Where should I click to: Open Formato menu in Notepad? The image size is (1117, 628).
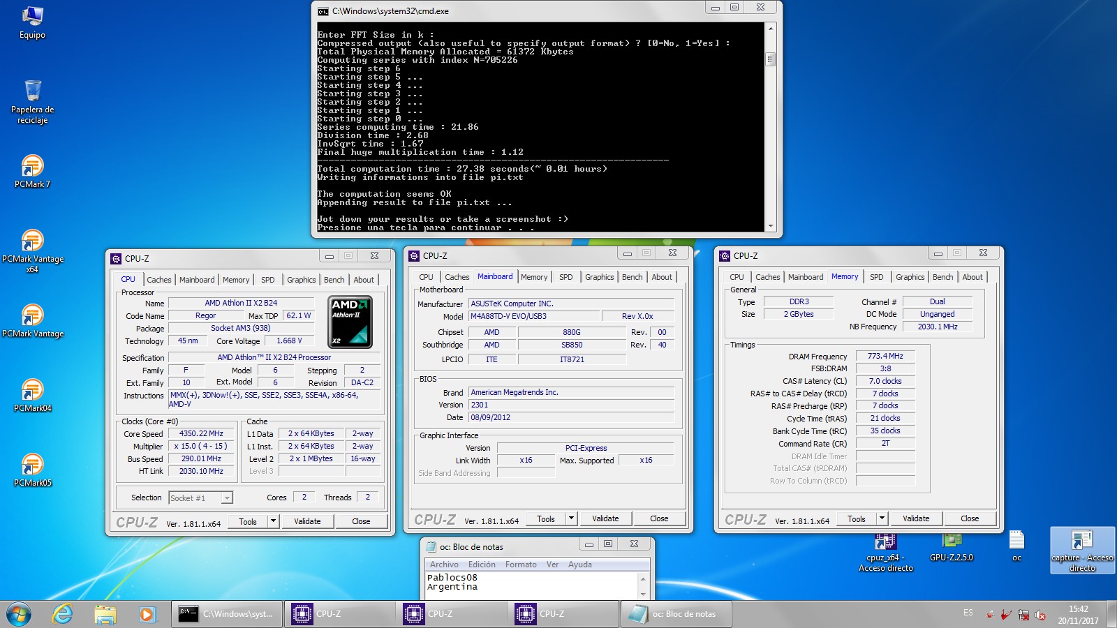click(521, 565)
